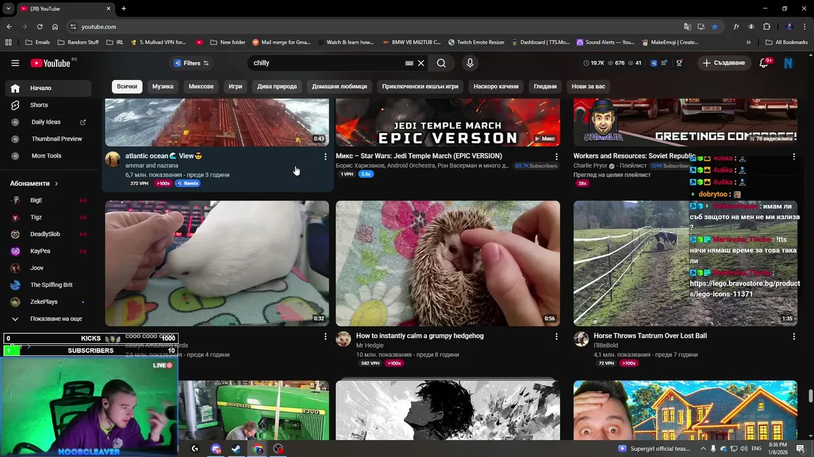Click the Remix badge on atlantic ocean video
Screen dimensions: 814x457
point(188,183)
